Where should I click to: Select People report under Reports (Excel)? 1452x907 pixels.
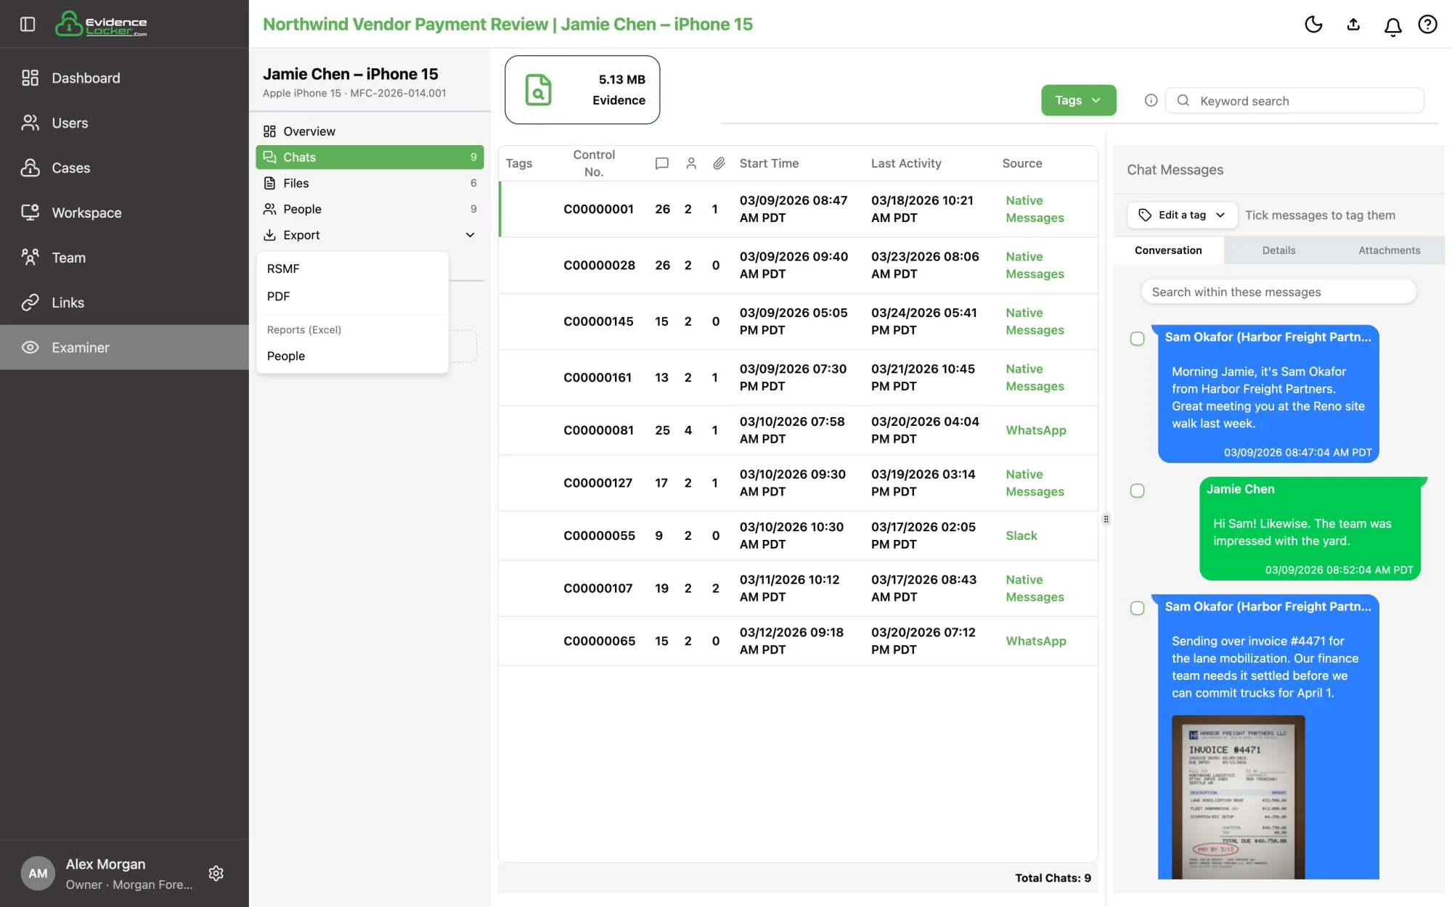pos(352,356)
